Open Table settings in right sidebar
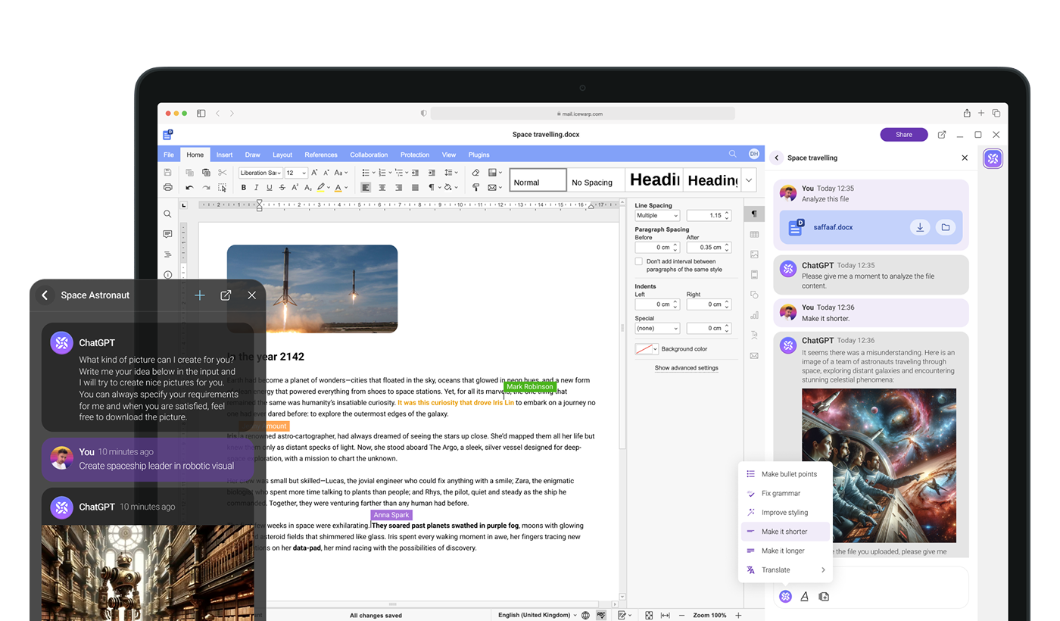 (754, 235)
